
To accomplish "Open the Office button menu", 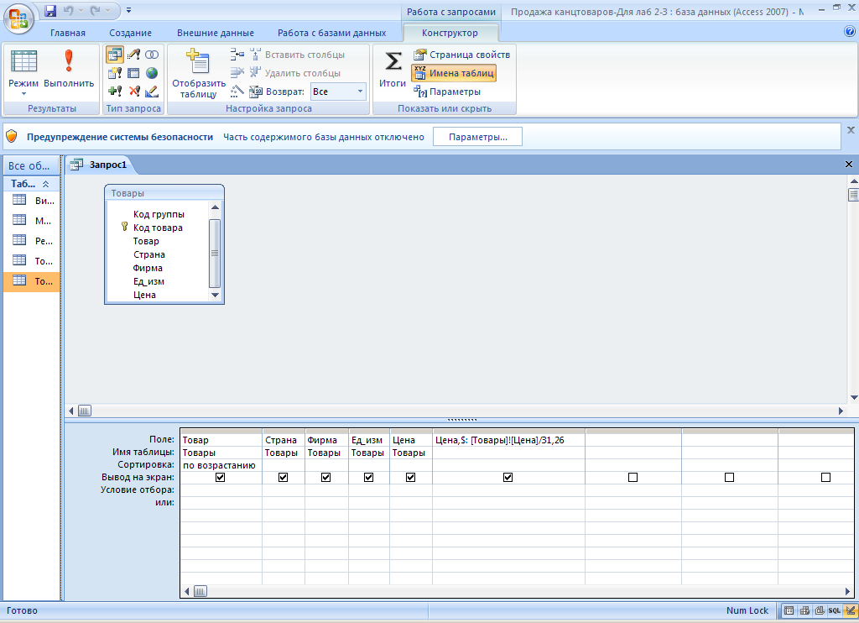I will pos(18,18).
